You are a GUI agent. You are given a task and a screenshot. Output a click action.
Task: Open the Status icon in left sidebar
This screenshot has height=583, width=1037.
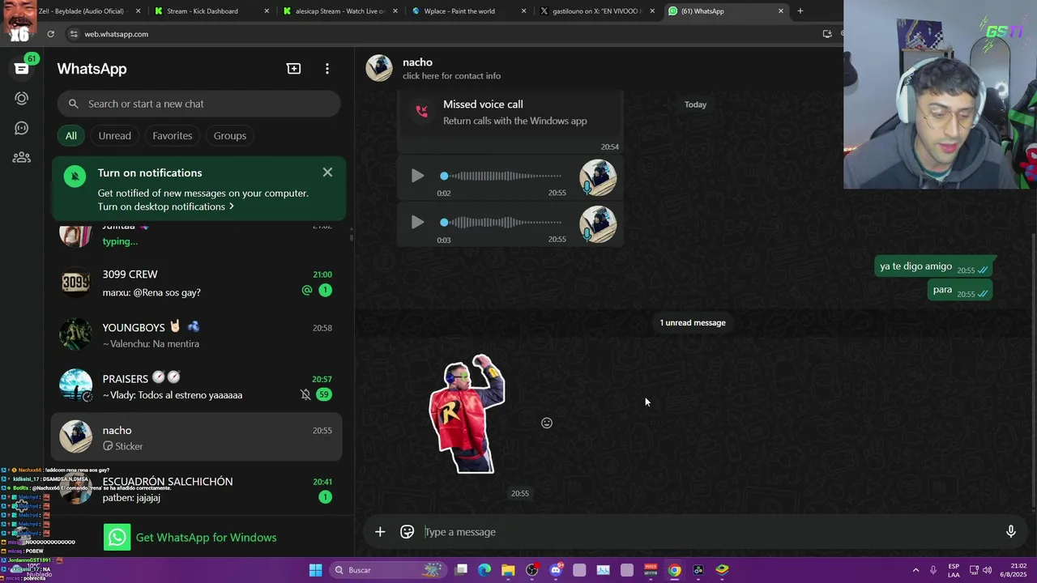coord(21,98)
